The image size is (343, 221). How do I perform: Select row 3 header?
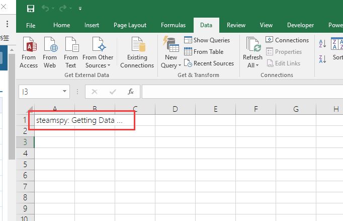point(25,142)
